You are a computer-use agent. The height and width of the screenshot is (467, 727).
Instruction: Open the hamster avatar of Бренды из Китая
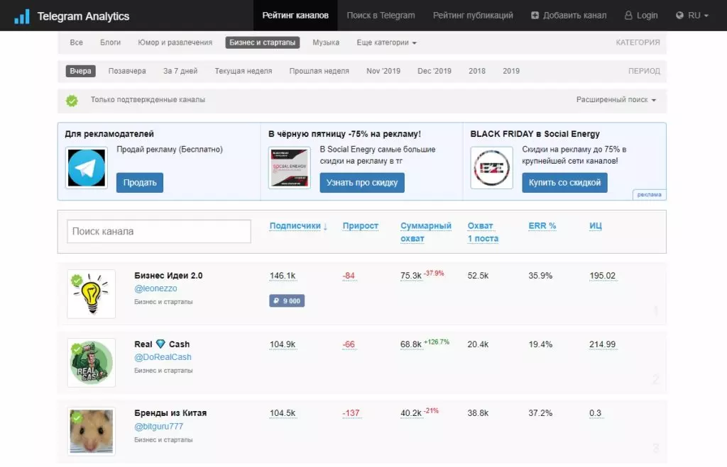click(x=92, y=432)
